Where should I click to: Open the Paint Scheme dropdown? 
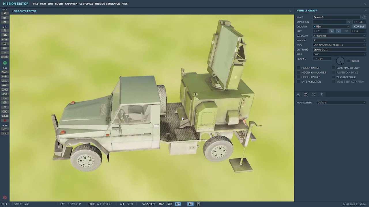[341, 103]
